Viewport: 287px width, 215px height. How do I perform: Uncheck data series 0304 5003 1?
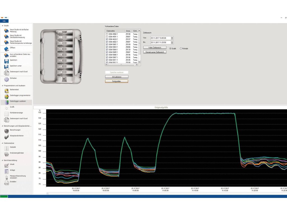click(107, 47)
